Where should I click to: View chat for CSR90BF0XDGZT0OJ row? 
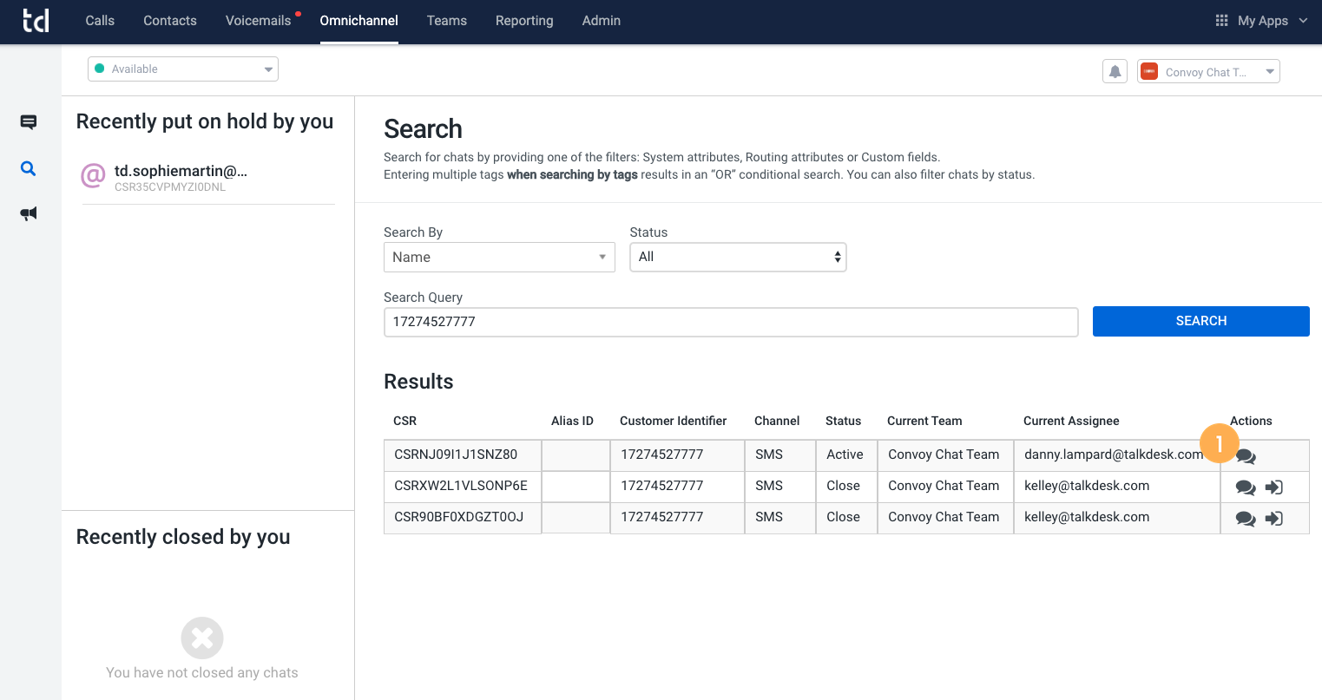pyautogui.click(x=1246, y=519)
